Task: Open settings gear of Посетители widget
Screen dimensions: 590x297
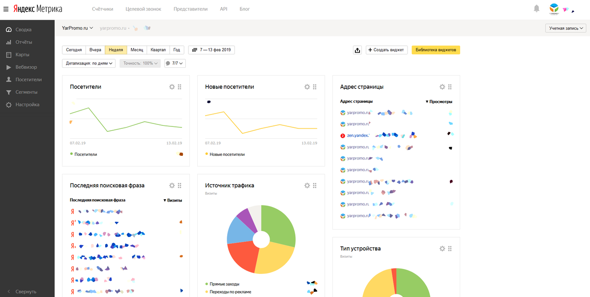Action: [x=172, y=87]
